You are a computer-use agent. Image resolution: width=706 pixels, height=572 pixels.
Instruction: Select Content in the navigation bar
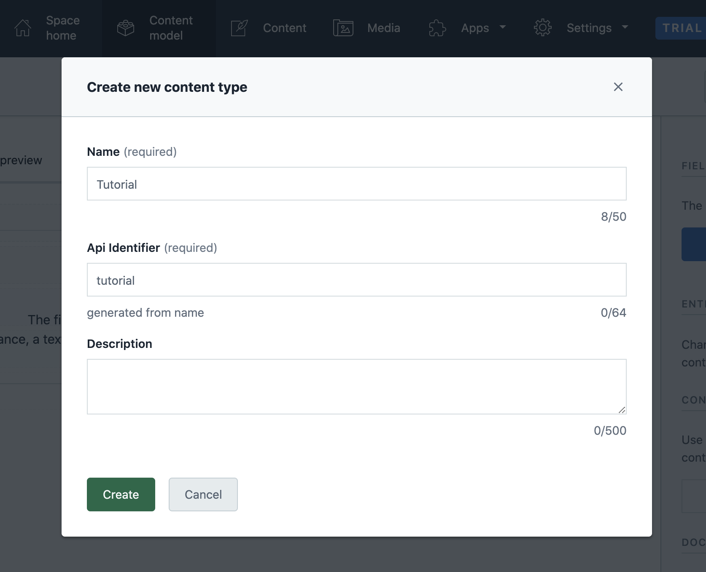(x=285, y=28)
